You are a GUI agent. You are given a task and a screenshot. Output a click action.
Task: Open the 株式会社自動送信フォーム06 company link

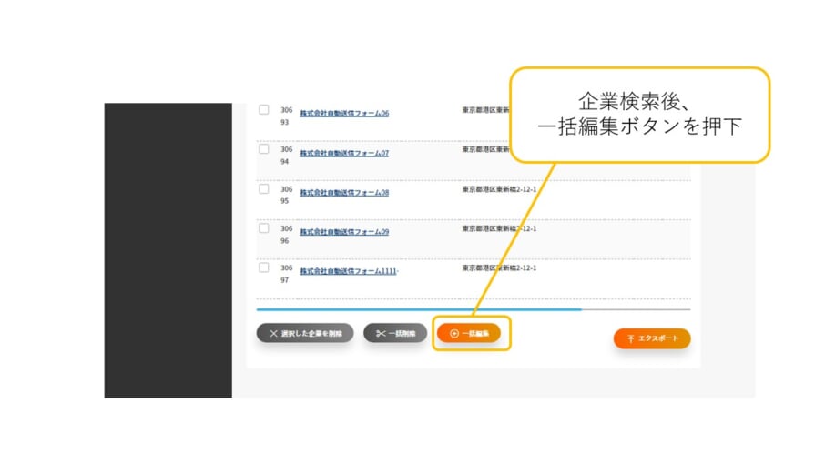pyautogui.click(x=344, y=114)
